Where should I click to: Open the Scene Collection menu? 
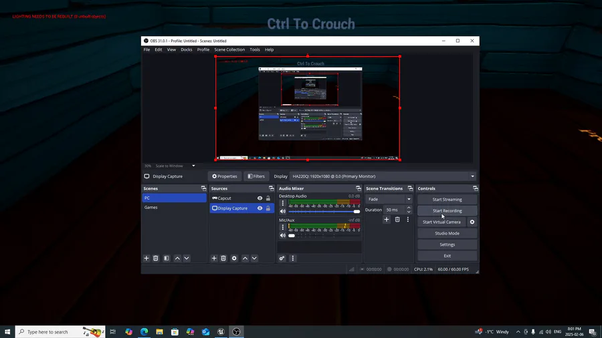point(229,49)
